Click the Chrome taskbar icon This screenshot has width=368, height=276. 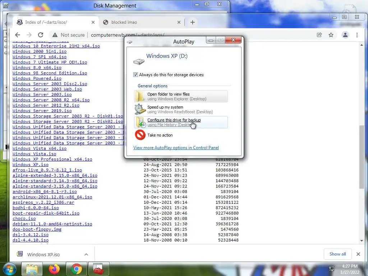77,269
